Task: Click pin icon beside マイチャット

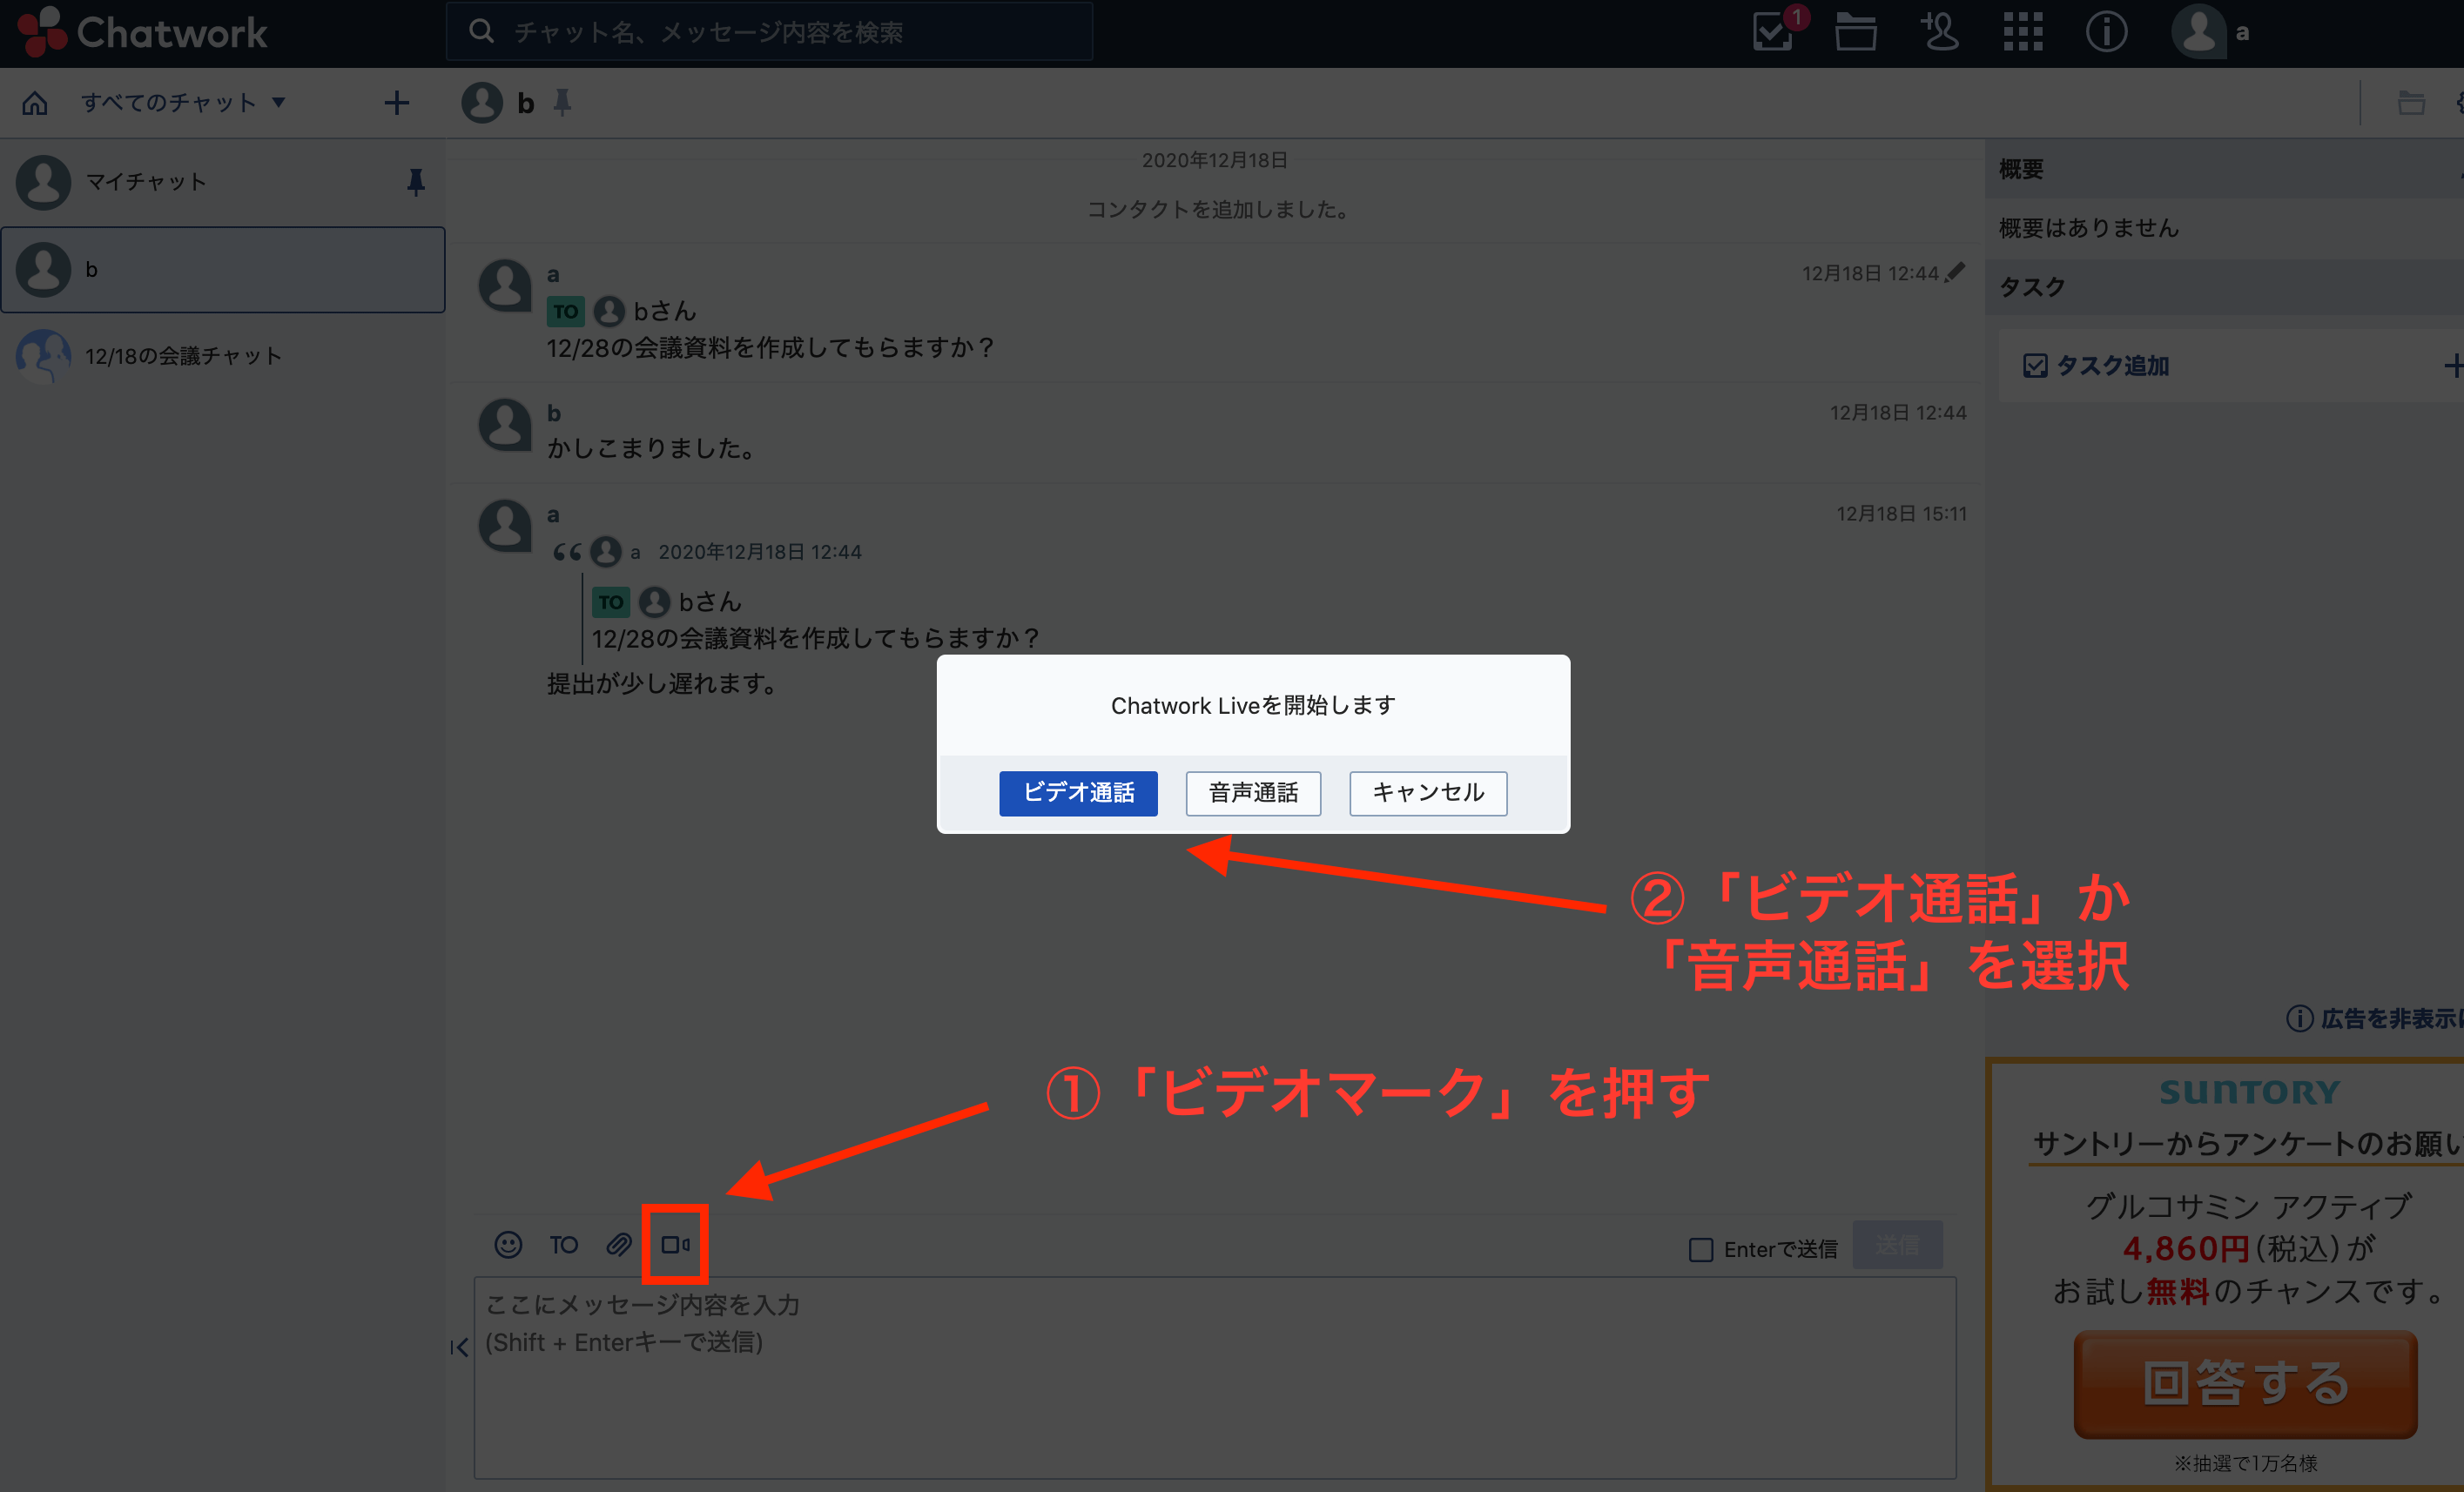Action: point(416,182)
